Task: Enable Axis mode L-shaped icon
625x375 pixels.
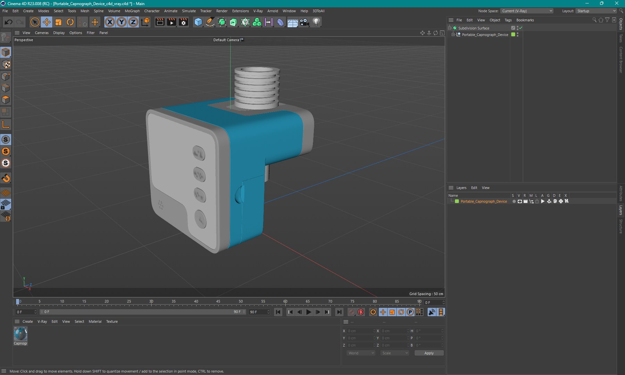Action: coord(6,124)
